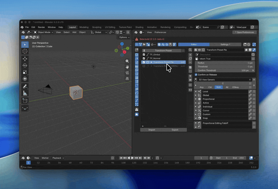Viewport: 278px width, 189px height.
Task: Activate the Annotate pencil tool
Action: pos(25,87)
